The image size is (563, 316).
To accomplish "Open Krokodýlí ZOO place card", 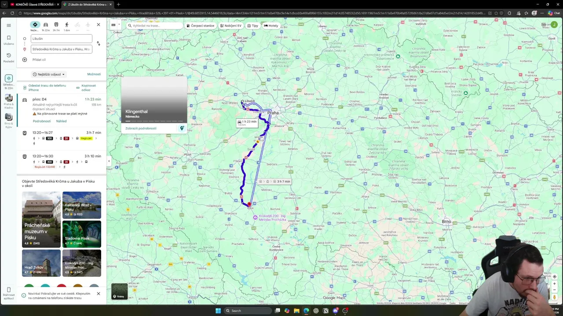I will point(82,263).
